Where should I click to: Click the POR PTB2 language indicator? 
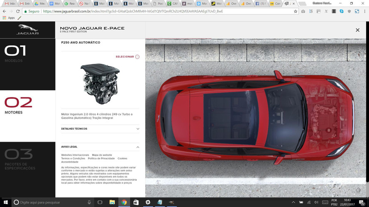(x=334, y=202)
